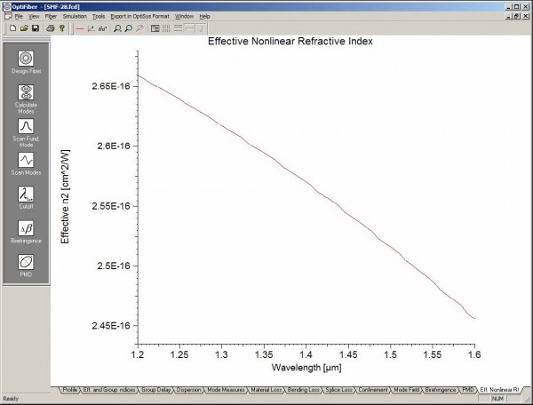This screenshot has height=405, width=533.
Task: Open Export in OptiSys Format menu
Action: (139, 16)
